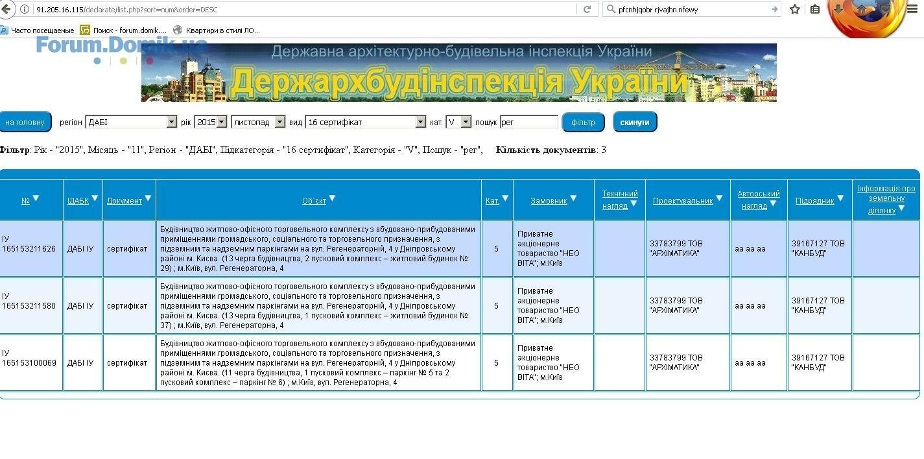Sort by the Об'єкт header link
This screenshot has height=459, width=924.
[314, 201]
